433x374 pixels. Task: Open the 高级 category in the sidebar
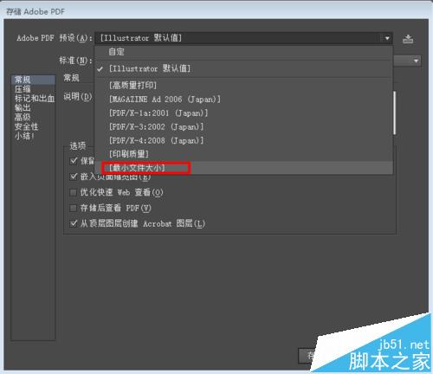point(33,117)
